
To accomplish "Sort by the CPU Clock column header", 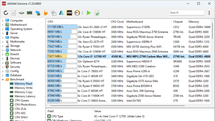I will point(117,22).
